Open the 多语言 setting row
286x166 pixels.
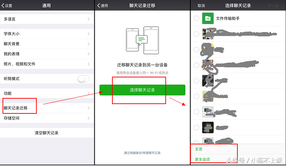point(47,19)
